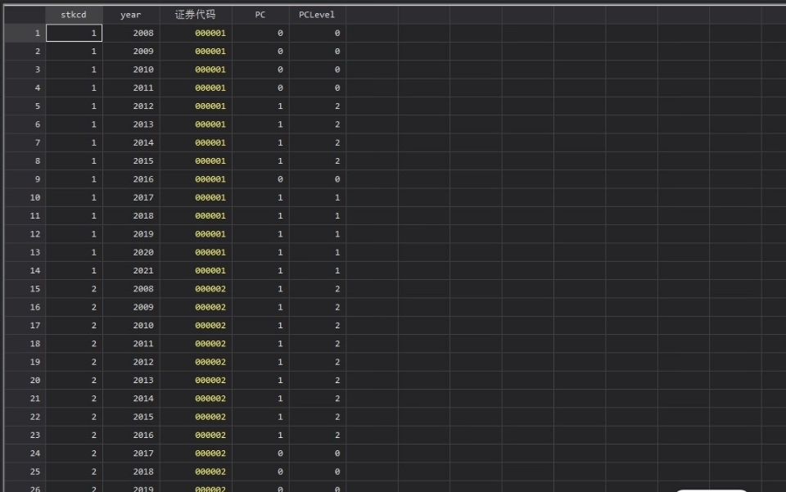This screenshot has width=786, height=492.
Task: Click the year column header
Action: (x=131, y=15)
